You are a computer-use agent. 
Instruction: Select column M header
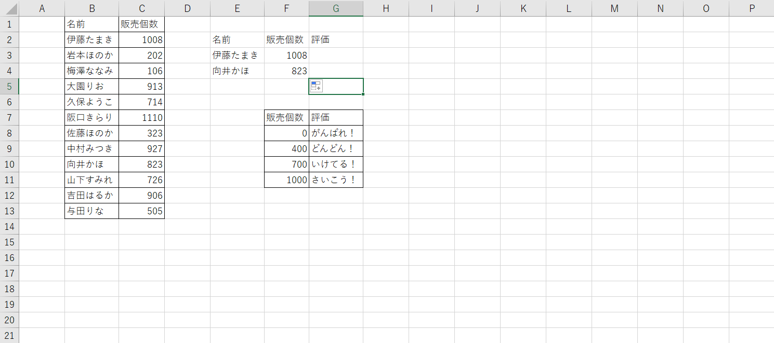[614, 8]
